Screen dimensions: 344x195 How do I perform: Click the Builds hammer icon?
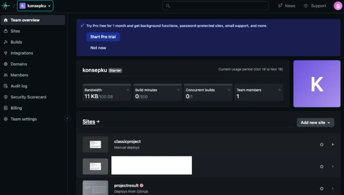coord(6,42)
